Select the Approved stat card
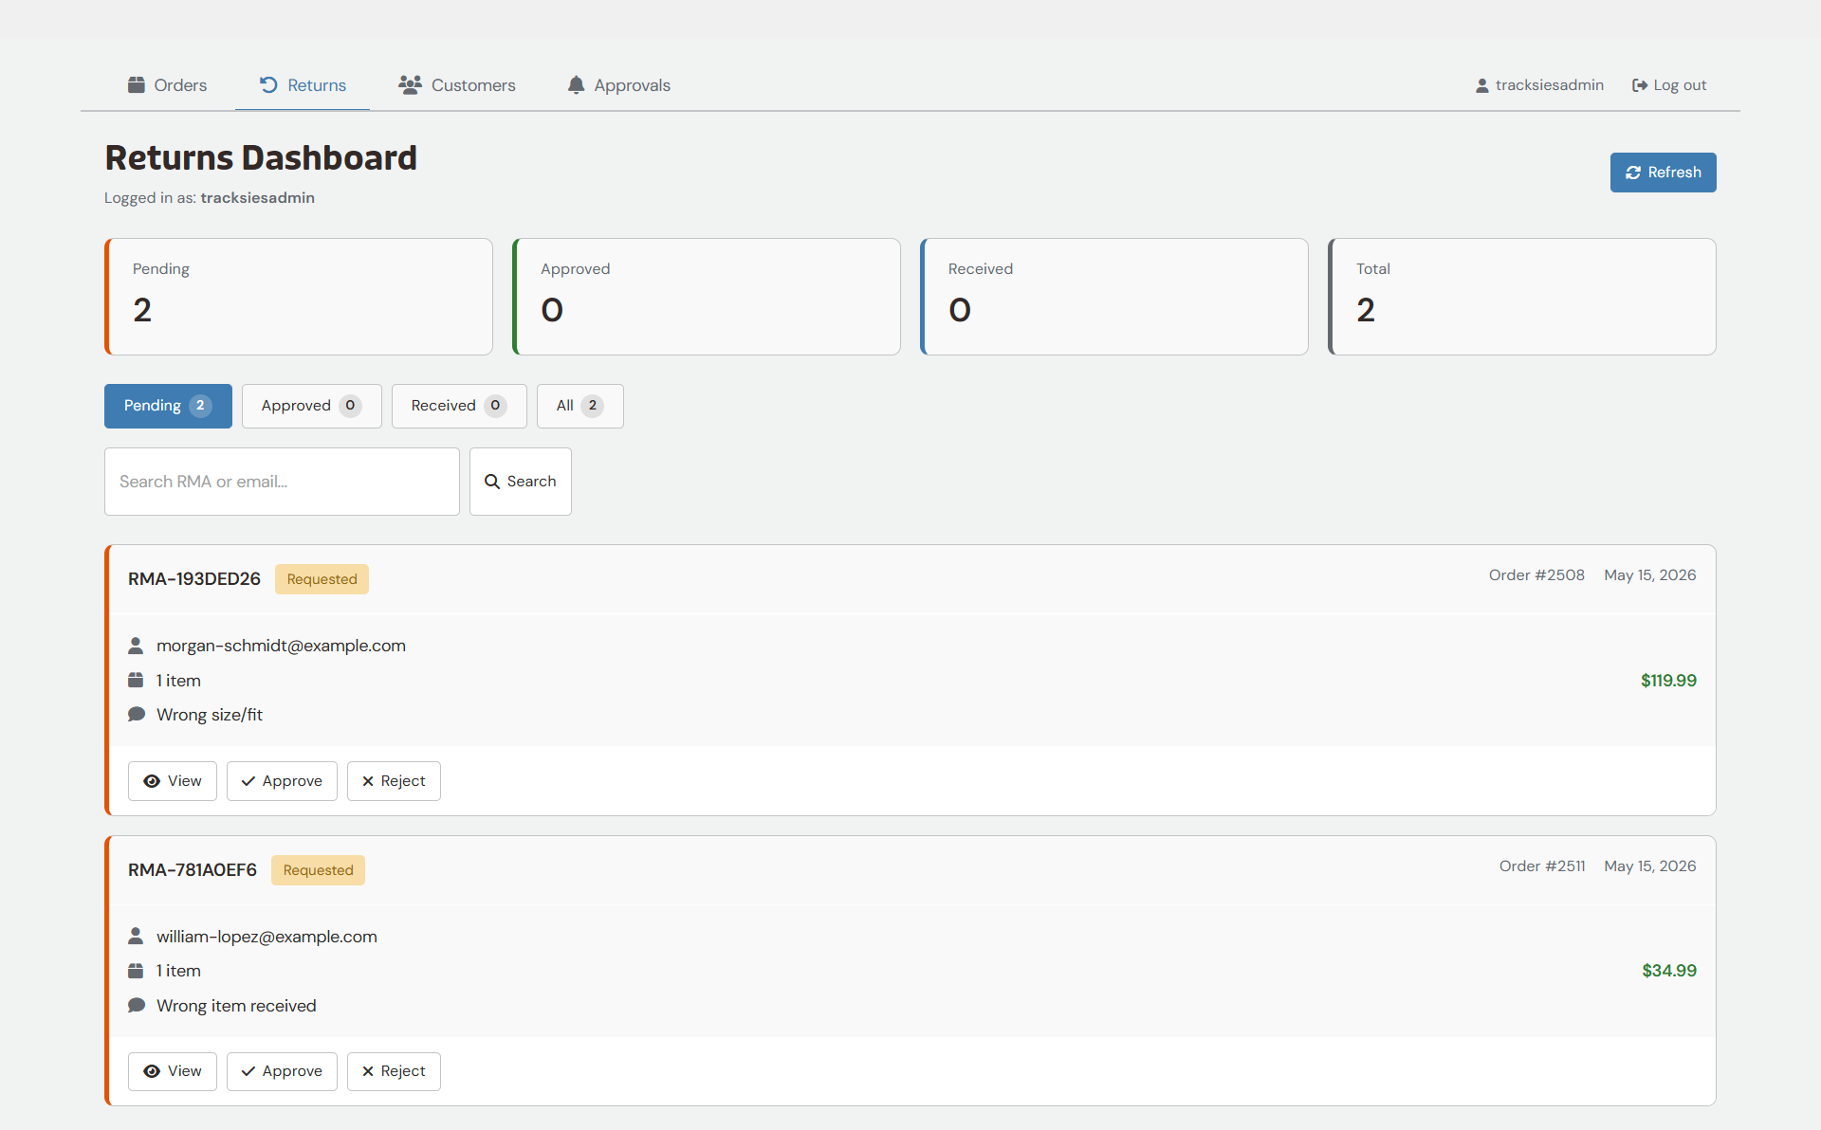Image resolution: width=1821 pixels, height=1130 pixels. [707, 297]
